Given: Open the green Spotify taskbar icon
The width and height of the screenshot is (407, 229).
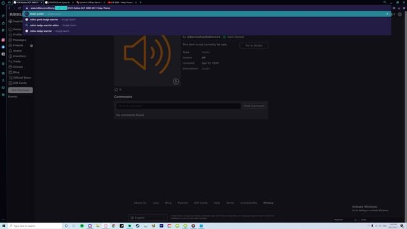Looking at the screenshot, I should pos(82,226).
